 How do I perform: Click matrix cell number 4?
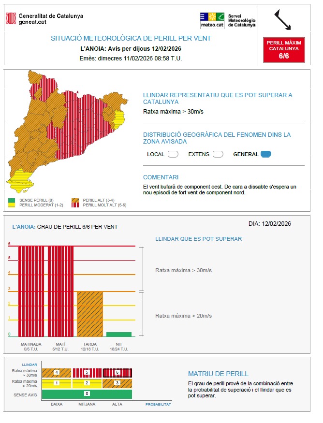click(x=57, y=373)
